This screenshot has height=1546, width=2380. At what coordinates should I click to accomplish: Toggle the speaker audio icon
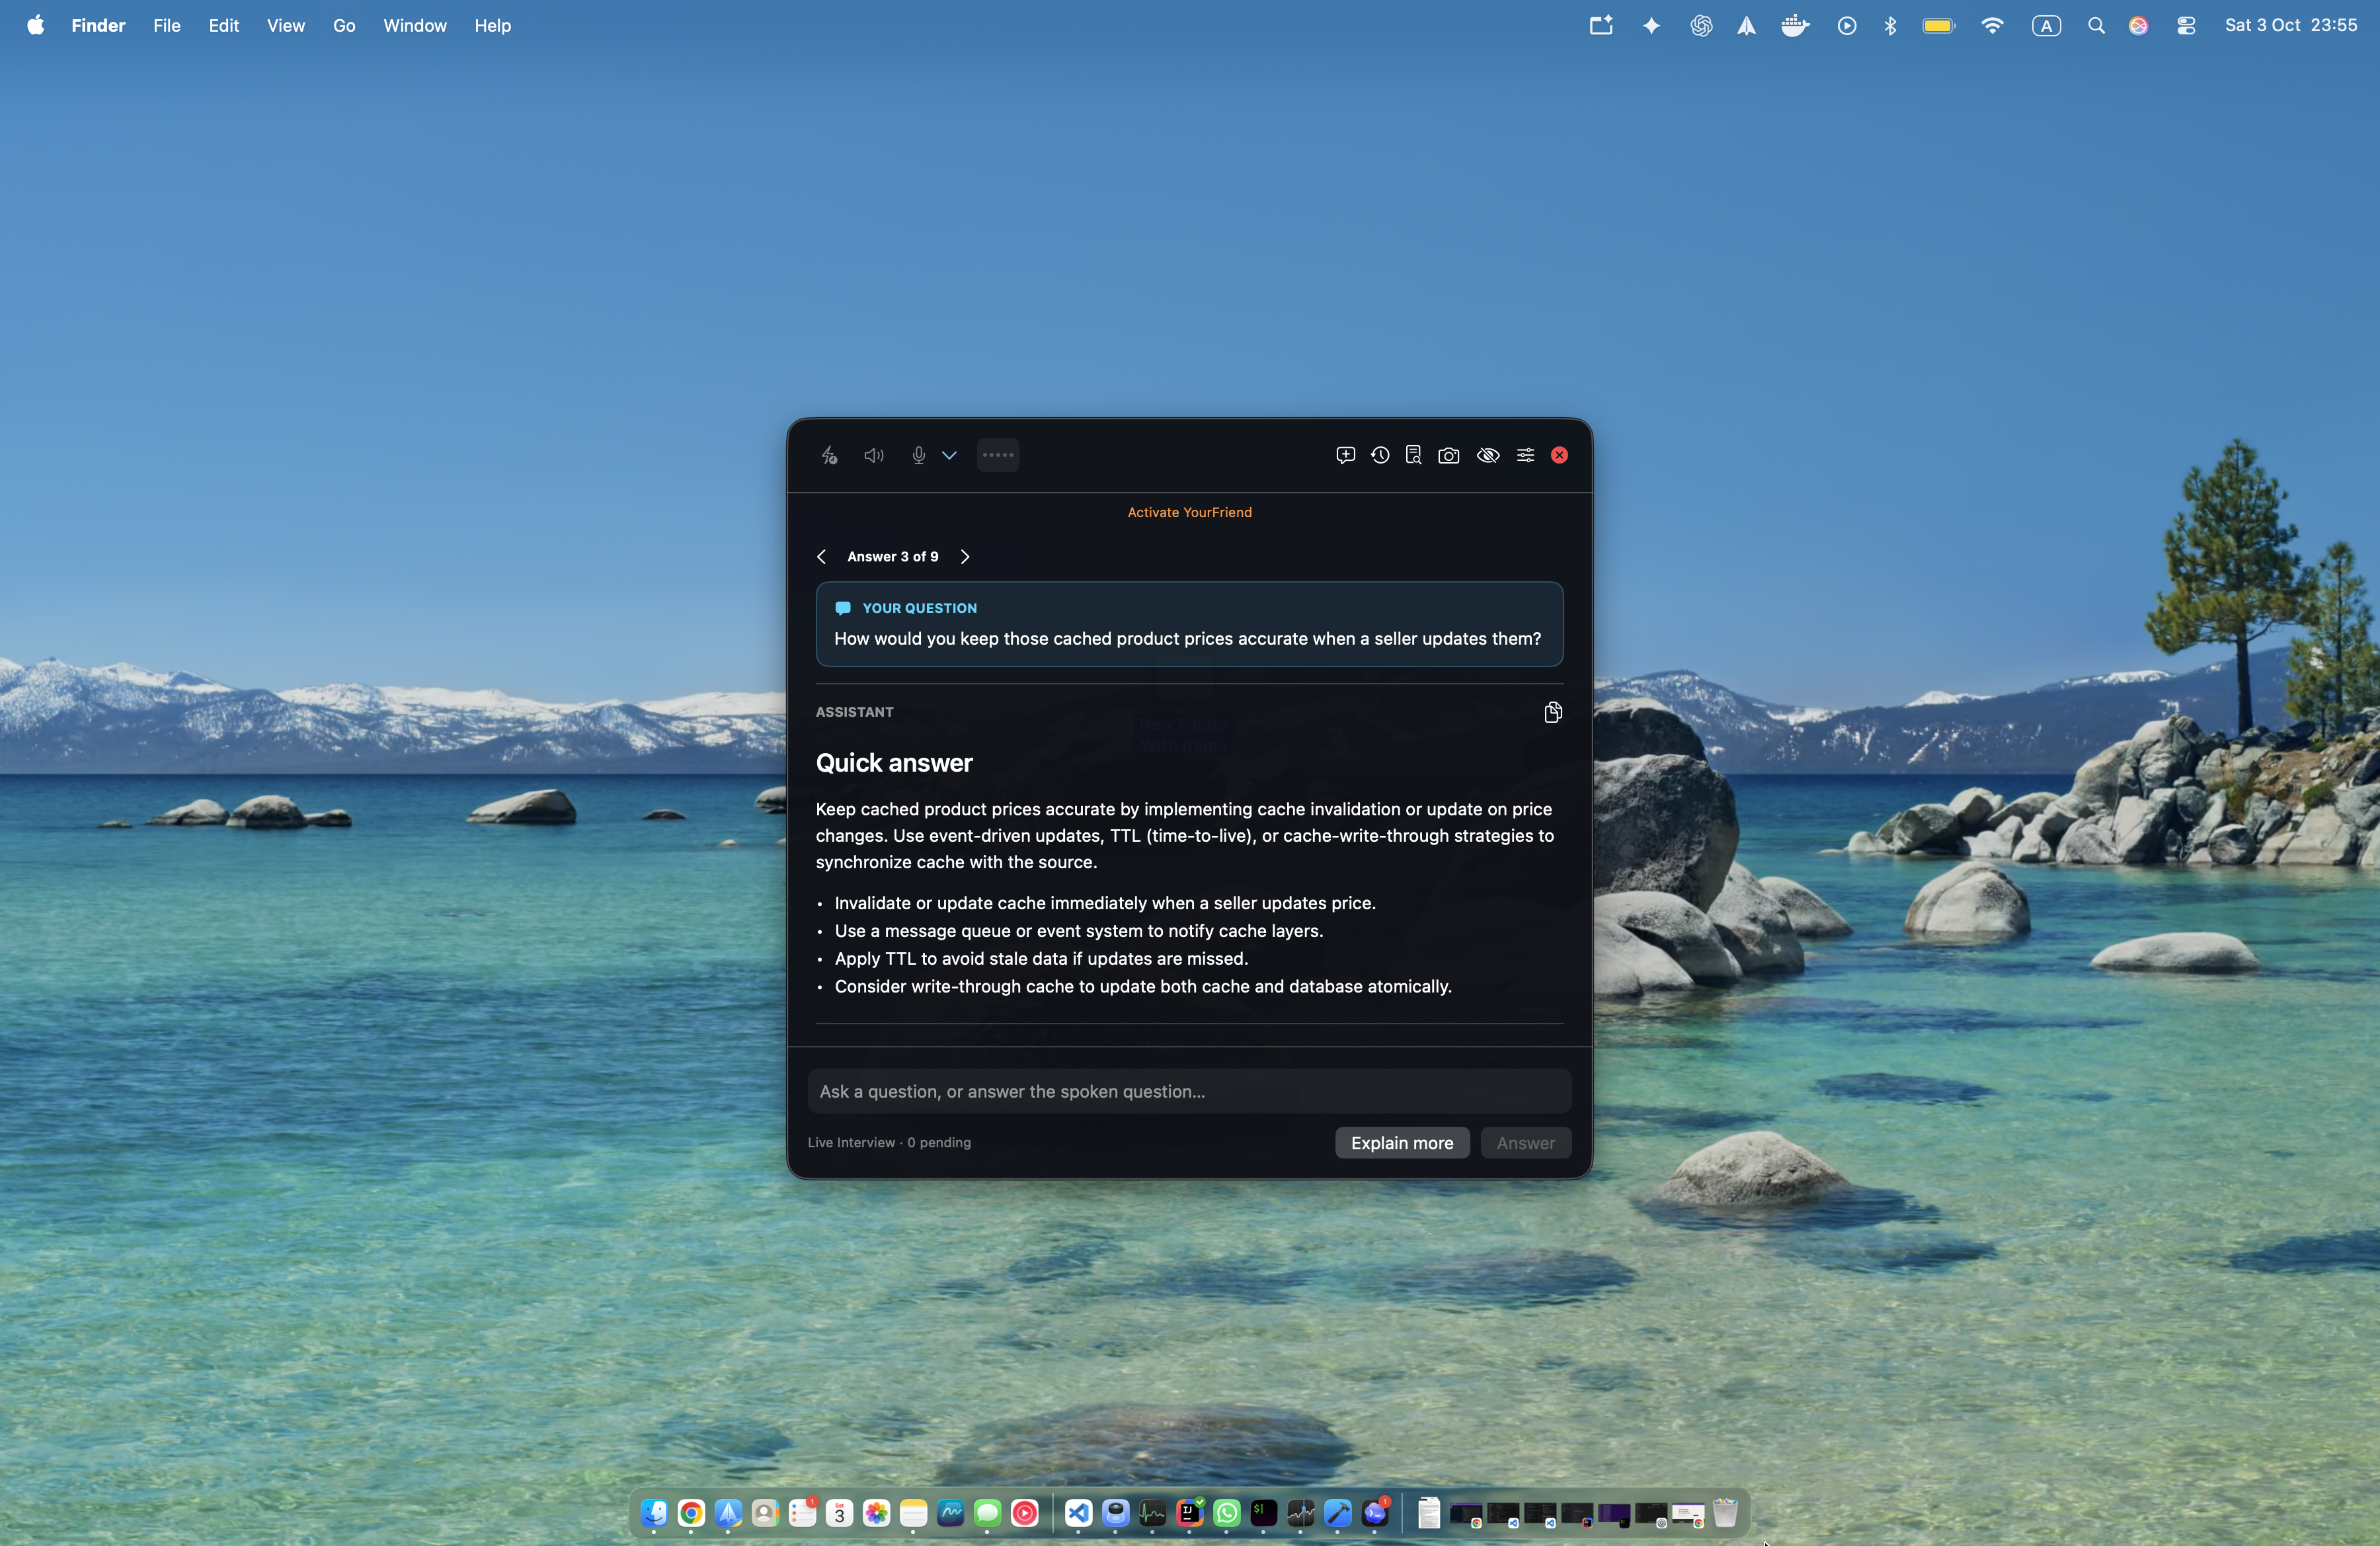874,455
